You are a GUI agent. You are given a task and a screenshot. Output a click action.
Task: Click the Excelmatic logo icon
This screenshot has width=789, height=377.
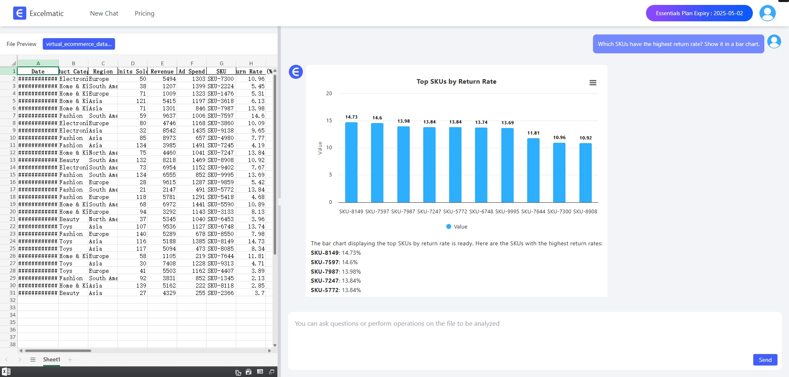click(x=19, y=13)
